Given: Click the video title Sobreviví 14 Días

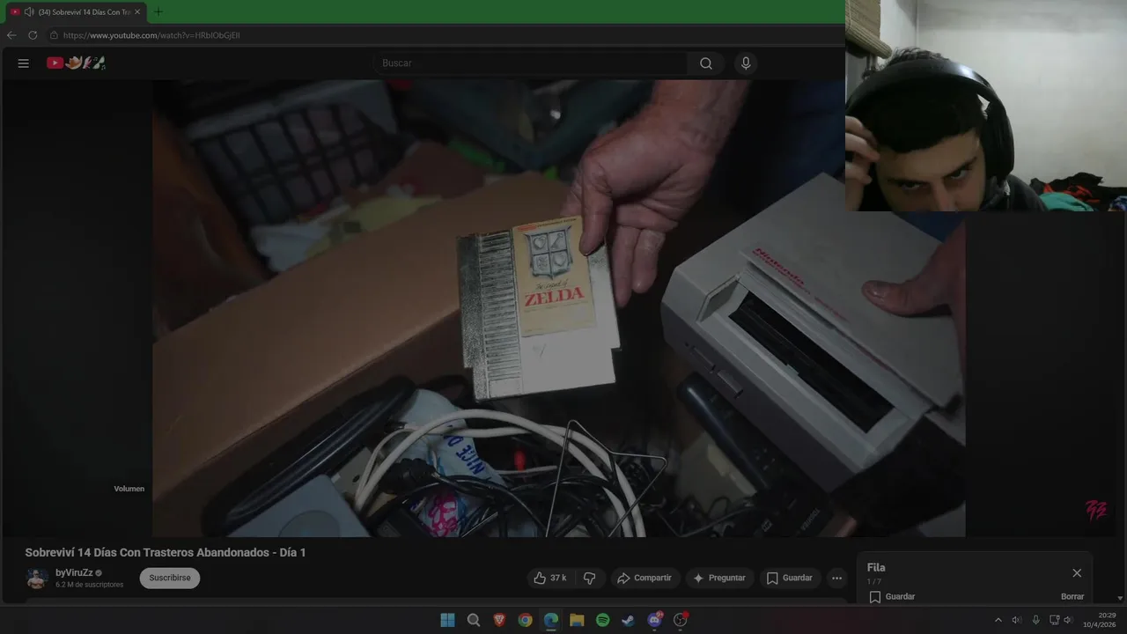Looking at the screenshot, I should coord(166,552).
